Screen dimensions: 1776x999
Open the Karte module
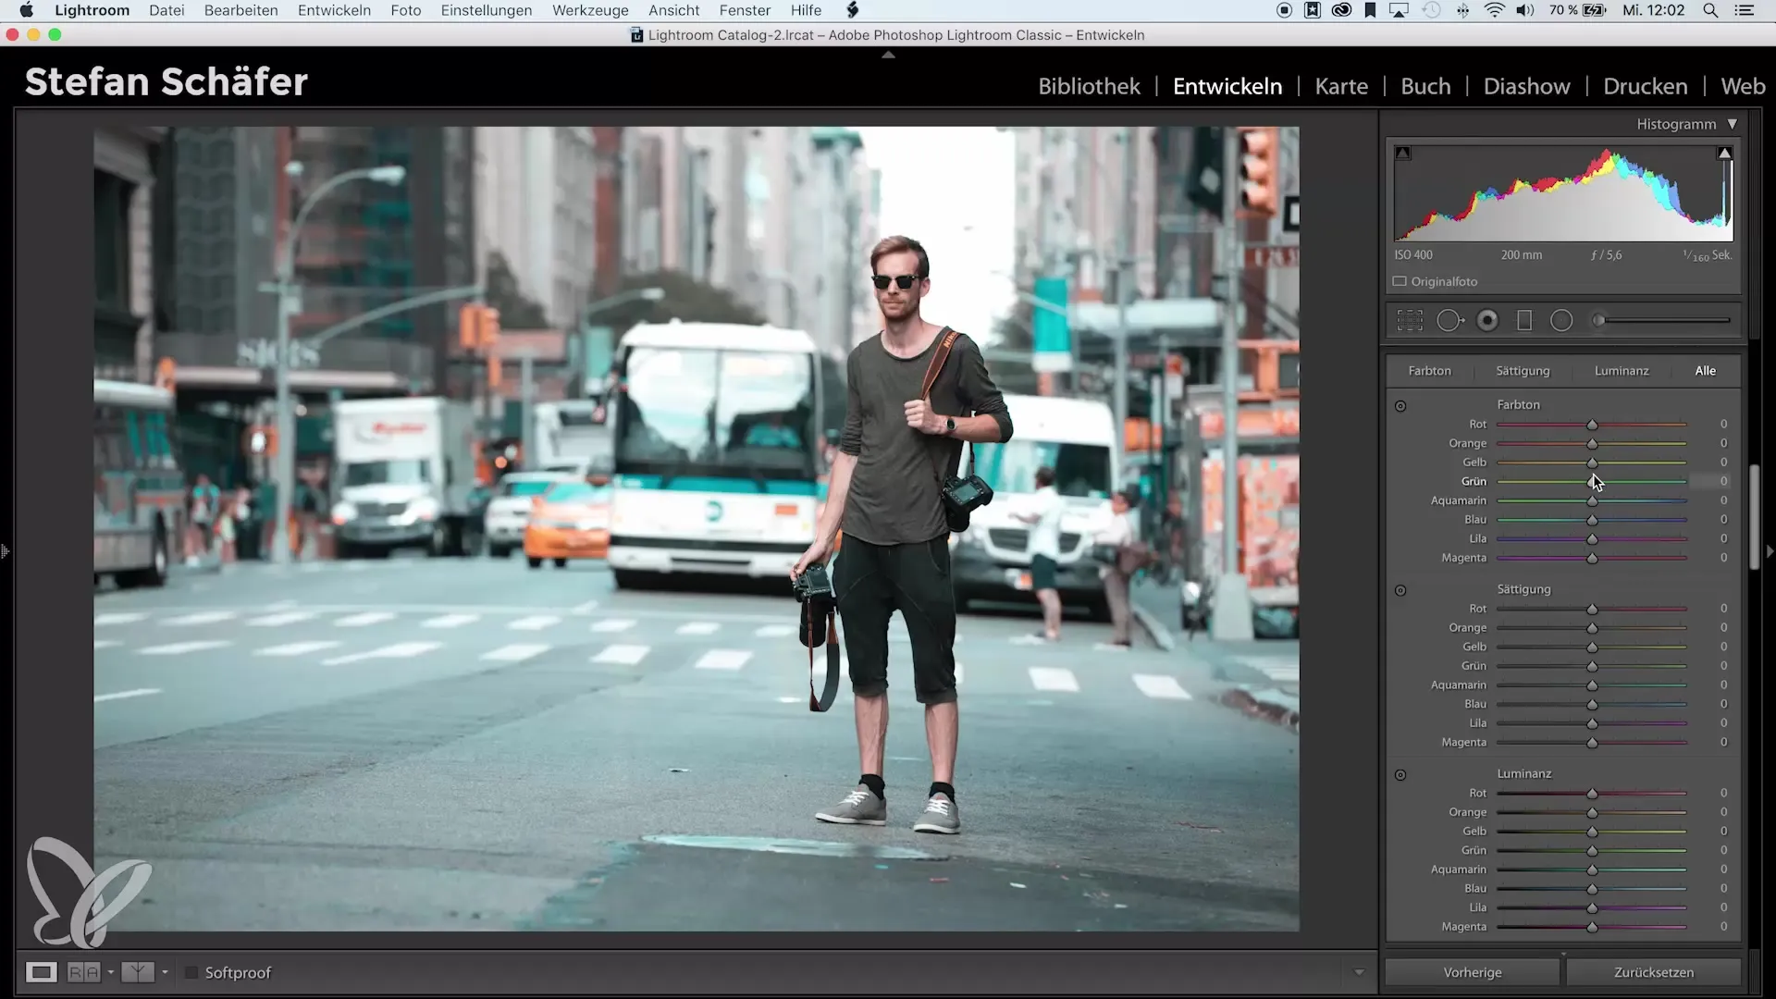tap(1341, 86)
